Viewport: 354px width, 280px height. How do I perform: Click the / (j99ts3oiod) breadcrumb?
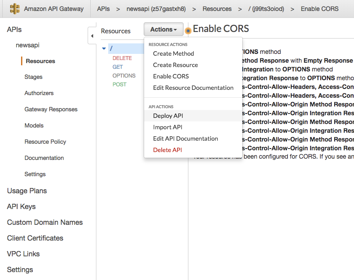(266, 9)
